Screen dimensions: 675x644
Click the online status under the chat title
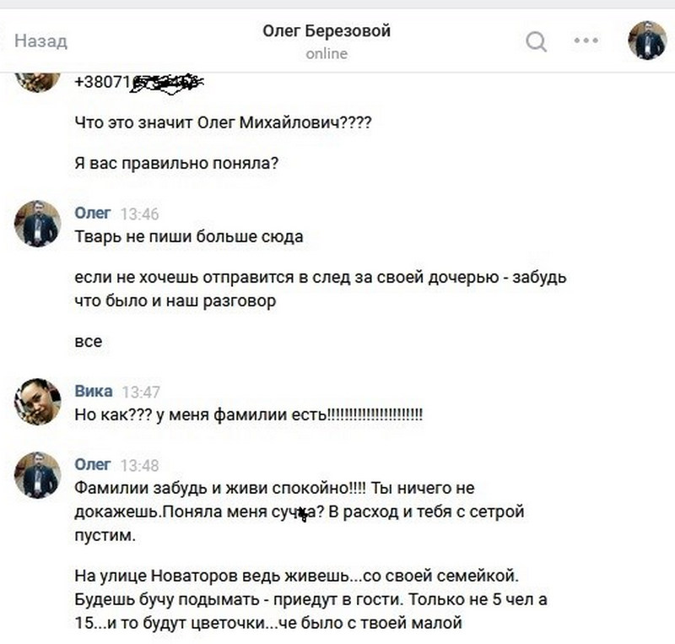327,53
